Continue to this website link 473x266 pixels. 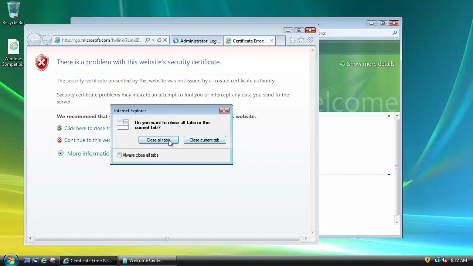[87, 140]
